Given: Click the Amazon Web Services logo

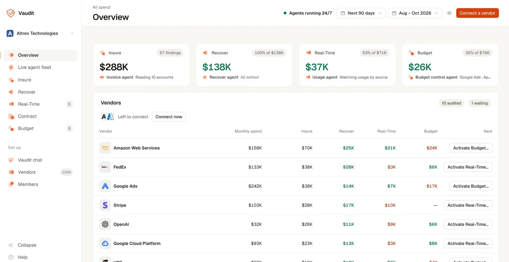Looking at the screenshot, I should click(105, 148).
